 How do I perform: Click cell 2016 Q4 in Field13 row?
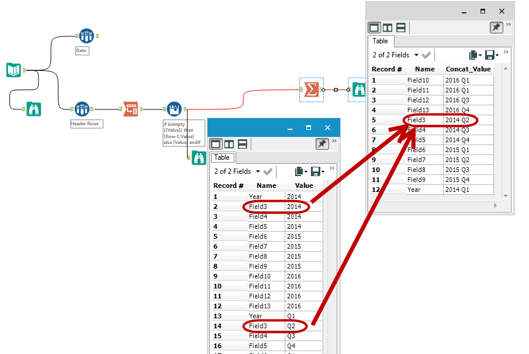coord(468,110)
